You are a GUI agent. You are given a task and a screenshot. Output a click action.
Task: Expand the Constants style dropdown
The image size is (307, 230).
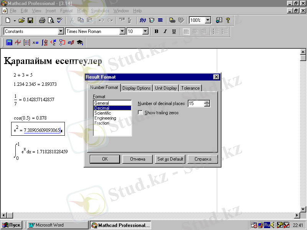point(61,31)
